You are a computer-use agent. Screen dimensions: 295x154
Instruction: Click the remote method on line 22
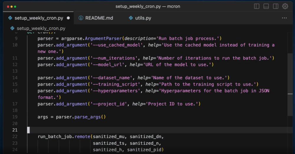82,137
